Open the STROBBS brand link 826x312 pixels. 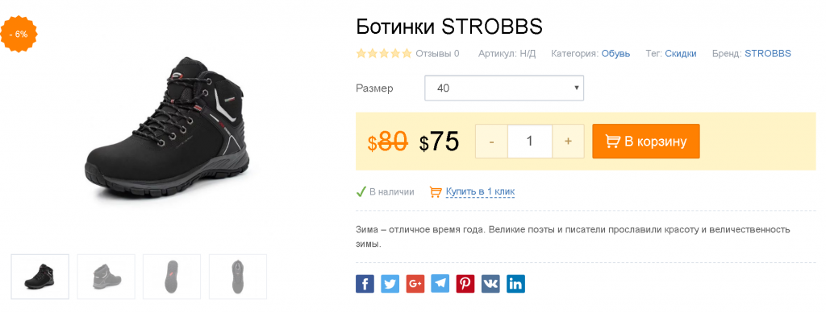[x=768, y=54]
